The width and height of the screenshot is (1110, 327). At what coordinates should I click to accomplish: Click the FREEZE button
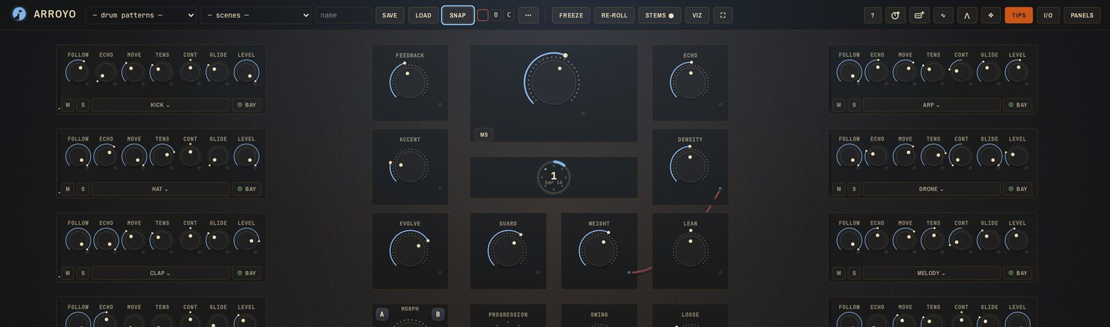(571, 15)
